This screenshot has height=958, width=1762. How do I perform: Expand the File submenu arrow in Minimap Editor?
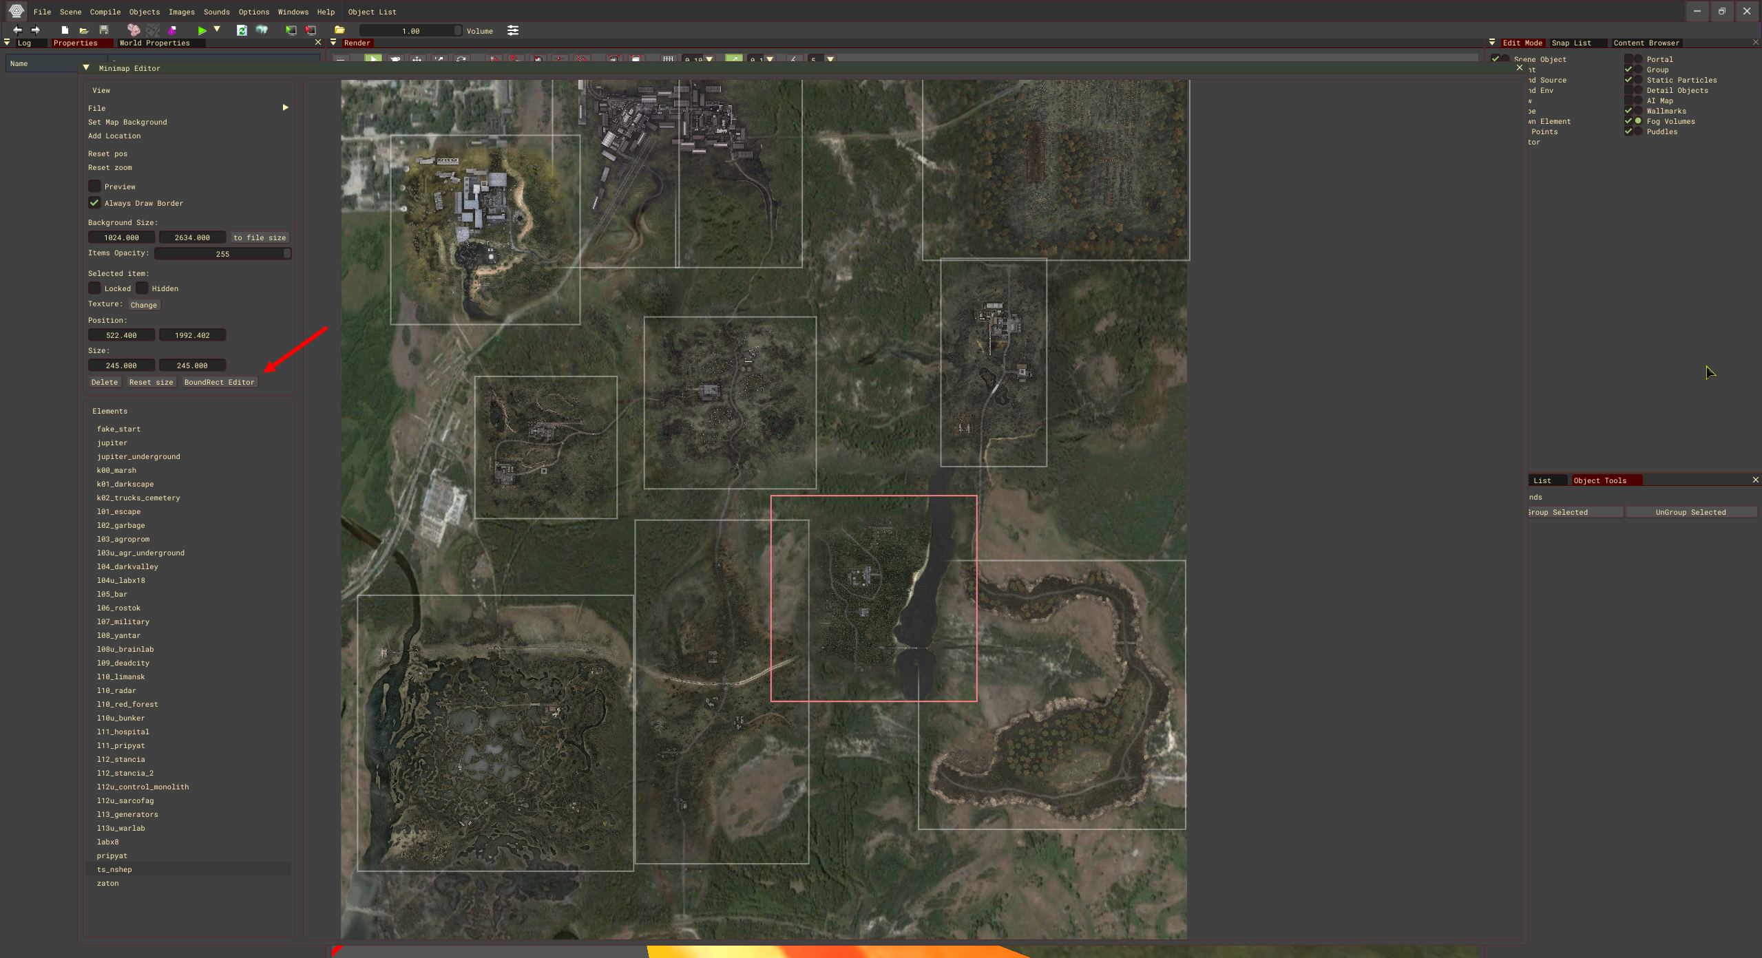click(285, 107)
